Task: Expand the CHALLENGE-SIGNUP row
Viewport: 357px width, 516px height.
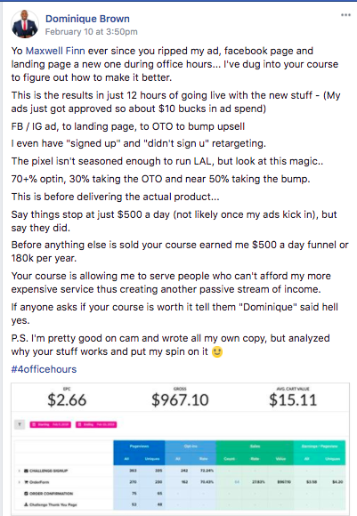Action: click(x=19, y=471)
